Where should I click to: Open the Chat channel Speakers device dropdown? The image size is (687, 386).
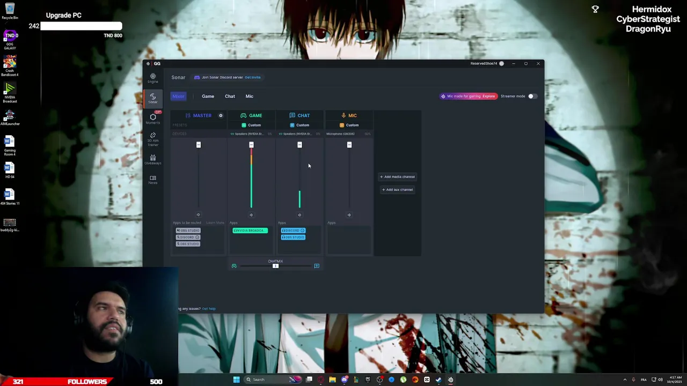point(299,133)
